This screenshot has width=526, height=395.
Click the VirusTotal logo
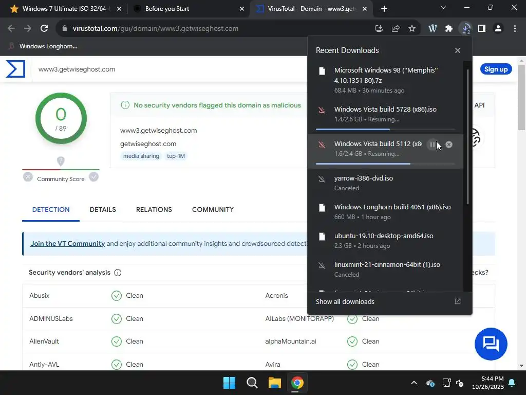pyautogui.click(x=15, y=69)
